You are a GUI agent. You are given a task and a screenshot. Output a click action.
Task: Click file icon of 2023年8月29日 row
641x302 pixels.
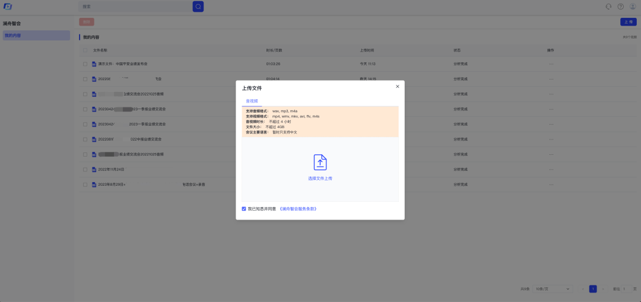pos(94,185)
